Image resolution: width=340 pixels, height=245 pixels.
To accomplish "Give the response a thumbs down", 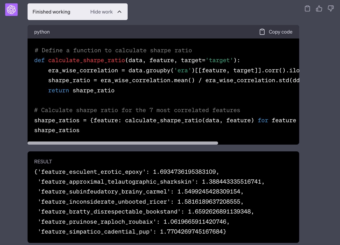I will (331, 9).
